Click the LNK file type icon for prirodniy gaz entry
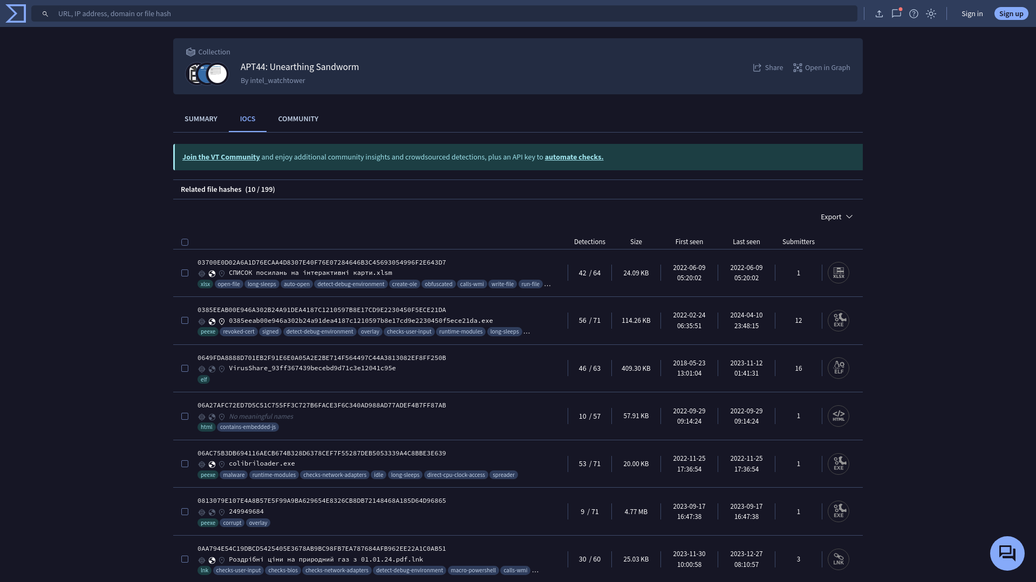 point(838,559)
